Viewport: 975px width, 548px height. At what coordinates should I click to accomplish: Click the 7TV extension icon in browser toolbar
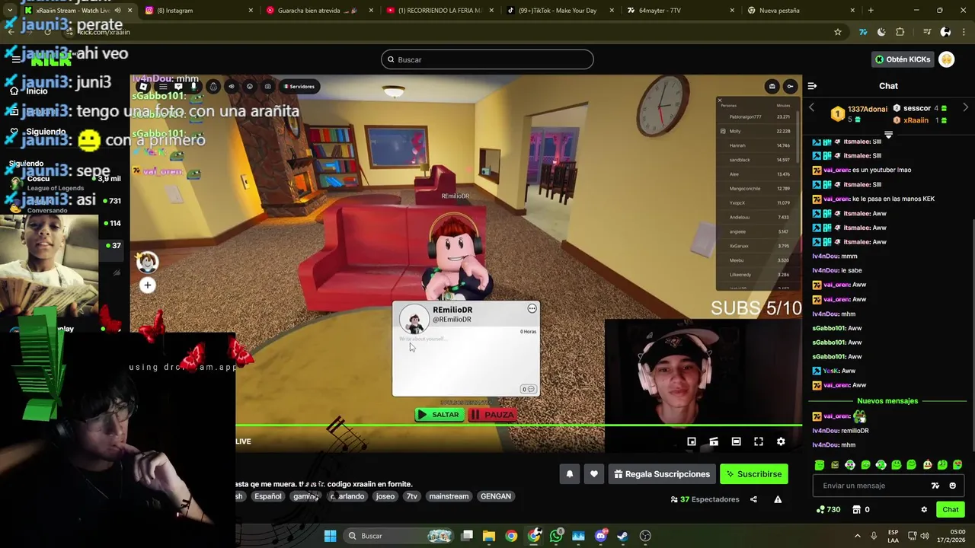863,32
